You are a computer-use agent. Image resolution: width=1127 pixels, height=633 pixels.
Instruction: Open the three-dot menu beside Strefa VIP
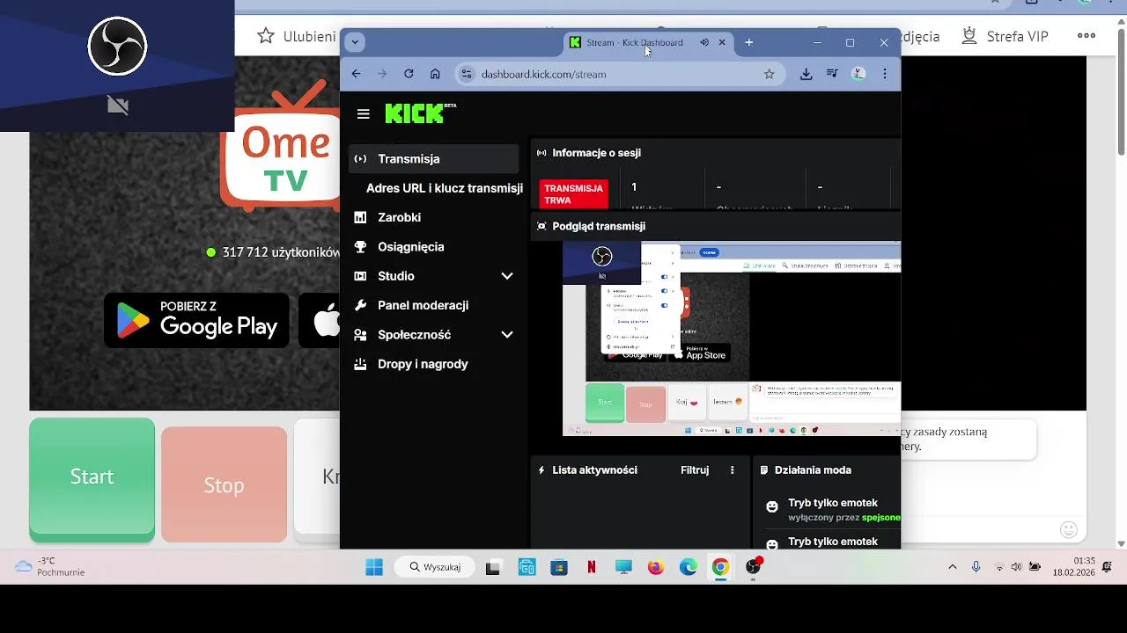[x=1086, y=36]
